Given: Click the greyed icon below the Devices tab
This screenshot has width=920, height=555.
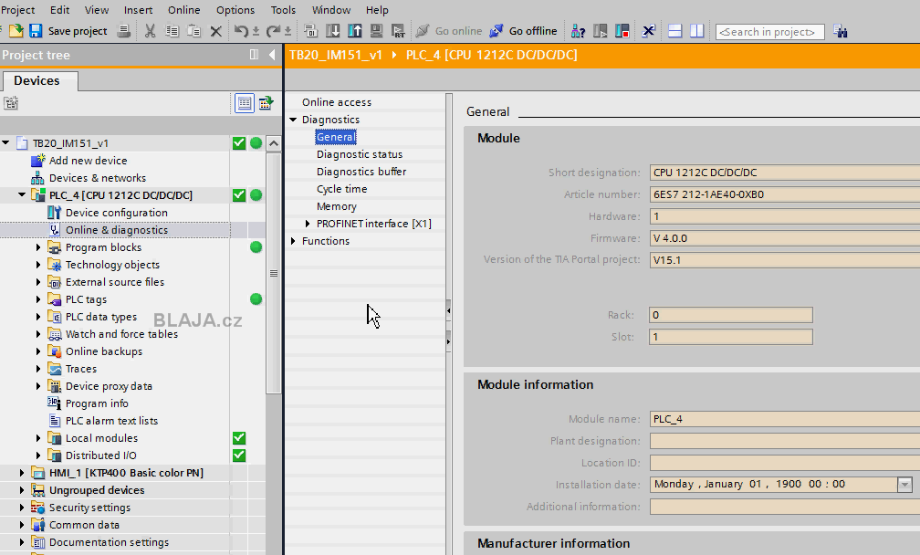Looking at the screenshot, I should pos(11,103).
